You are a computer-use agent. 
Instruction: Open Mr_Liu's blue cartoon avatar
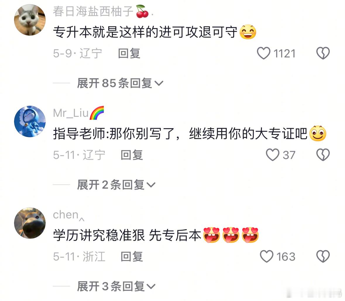[30, 121]
